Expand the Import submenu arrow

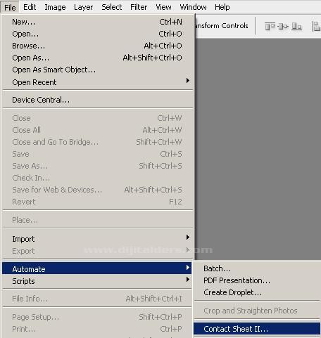click(x=188, y=238)
